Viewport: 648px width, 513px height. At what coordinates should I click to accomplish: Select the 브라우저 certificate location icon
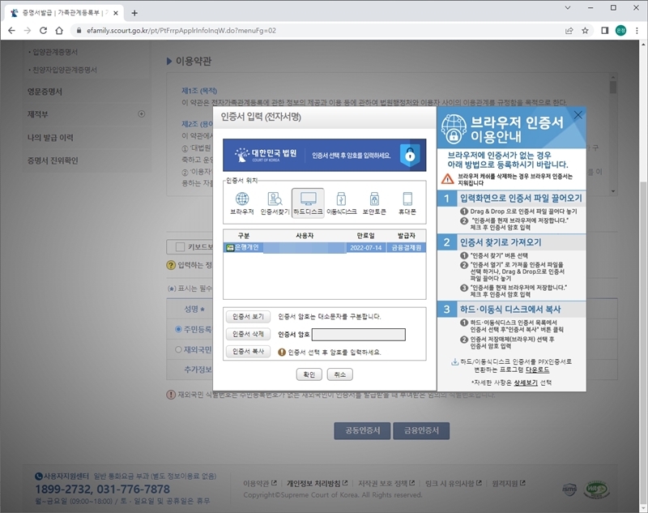coord(241,203)
